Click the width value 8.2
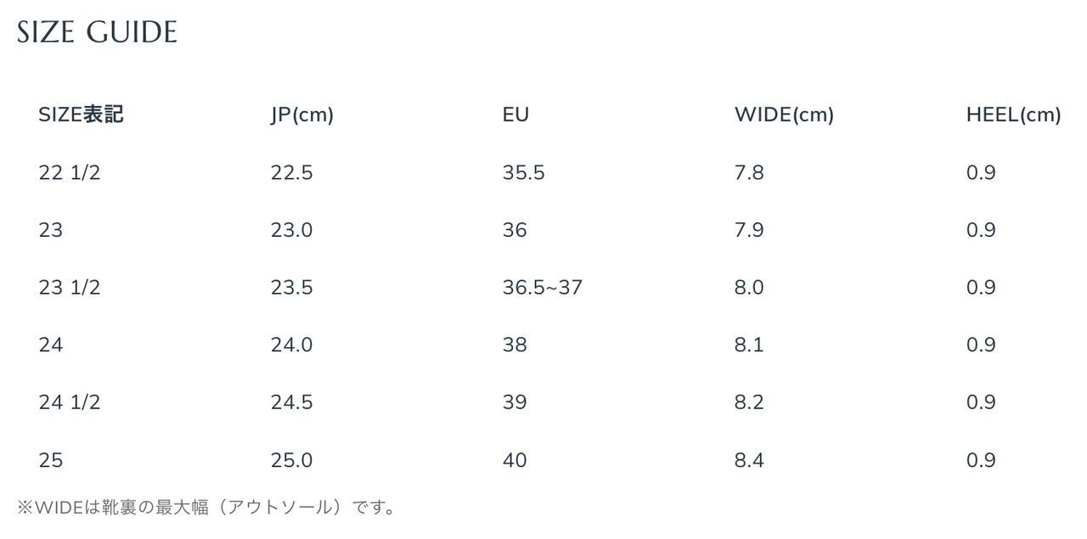Viewport: 1087px width, 539px height. coord(749,402)
